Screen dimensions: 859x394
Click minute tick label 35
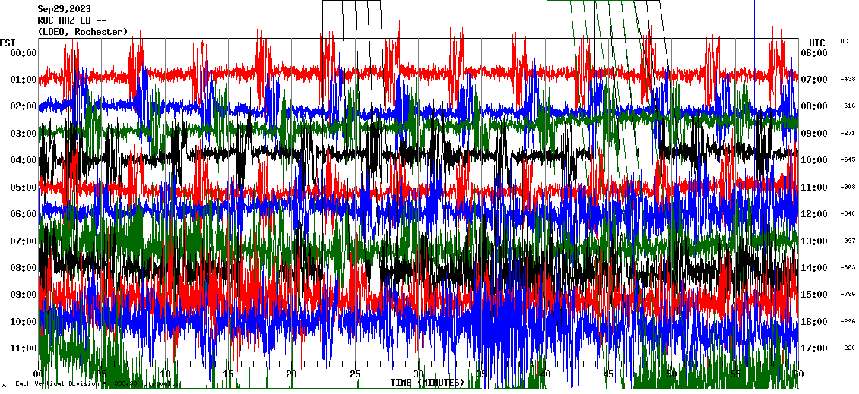pos(481,374)
